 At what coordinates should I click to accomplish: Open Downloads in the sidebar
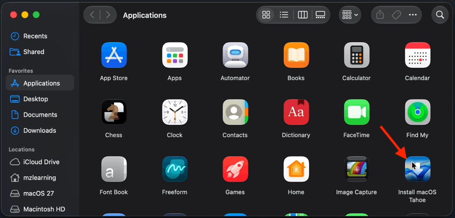(x=40, y=130)
